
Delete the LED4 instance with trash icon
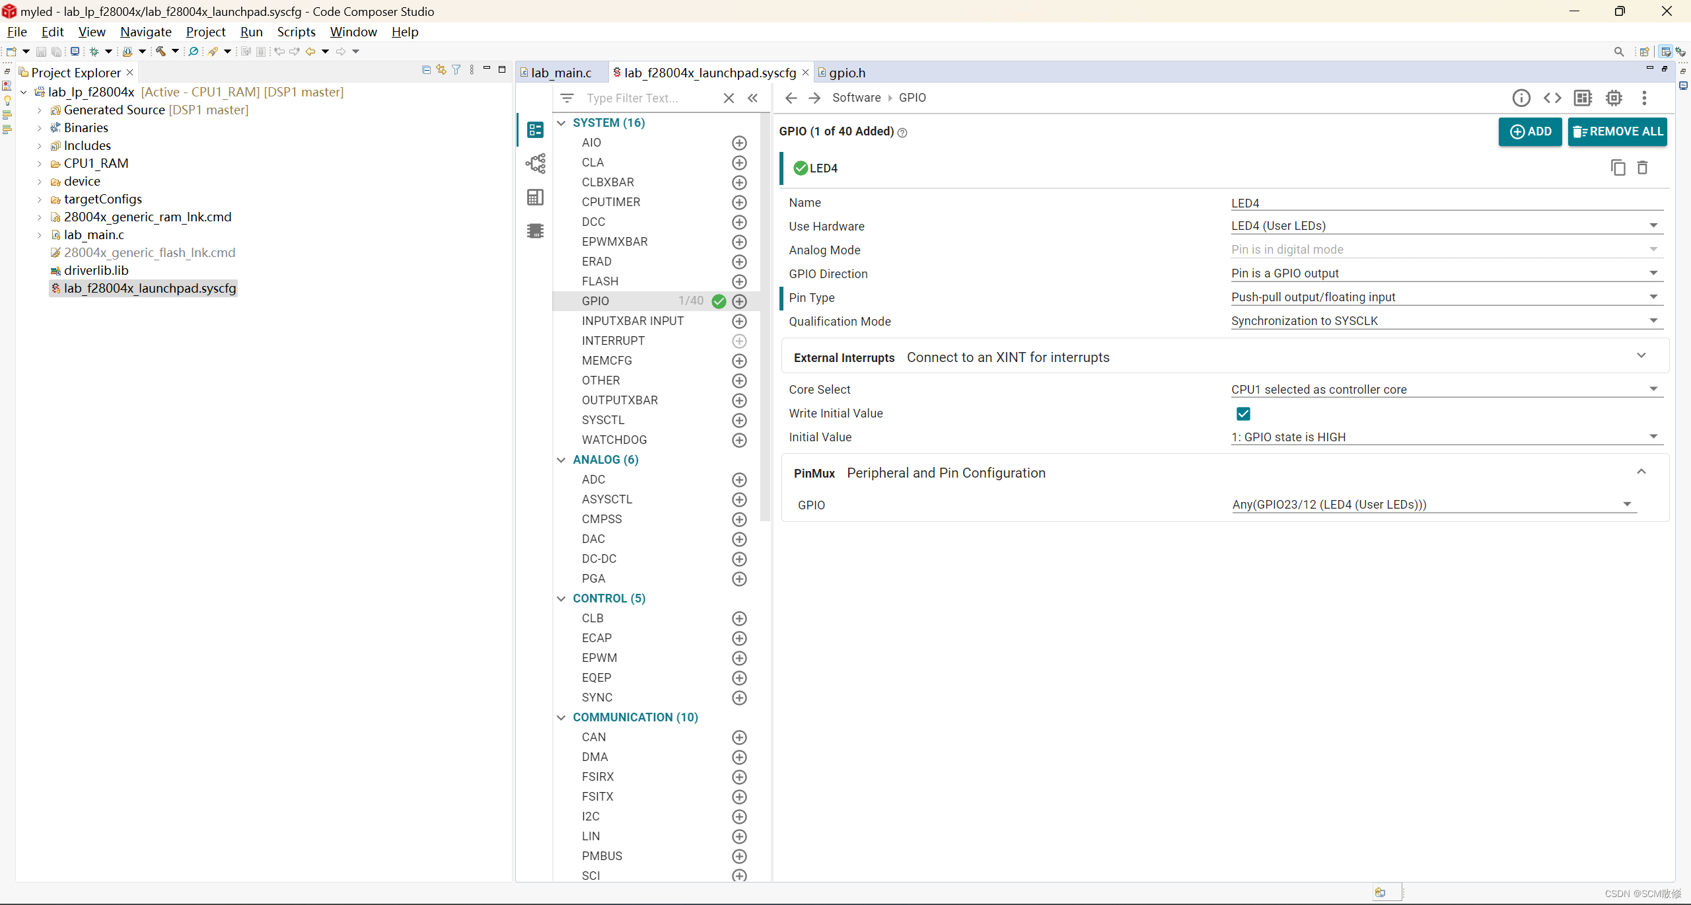pyautogui.click(x=1642, y=168)
